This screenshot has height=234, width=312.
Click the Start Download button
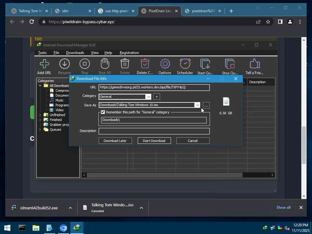pos(154,141)
